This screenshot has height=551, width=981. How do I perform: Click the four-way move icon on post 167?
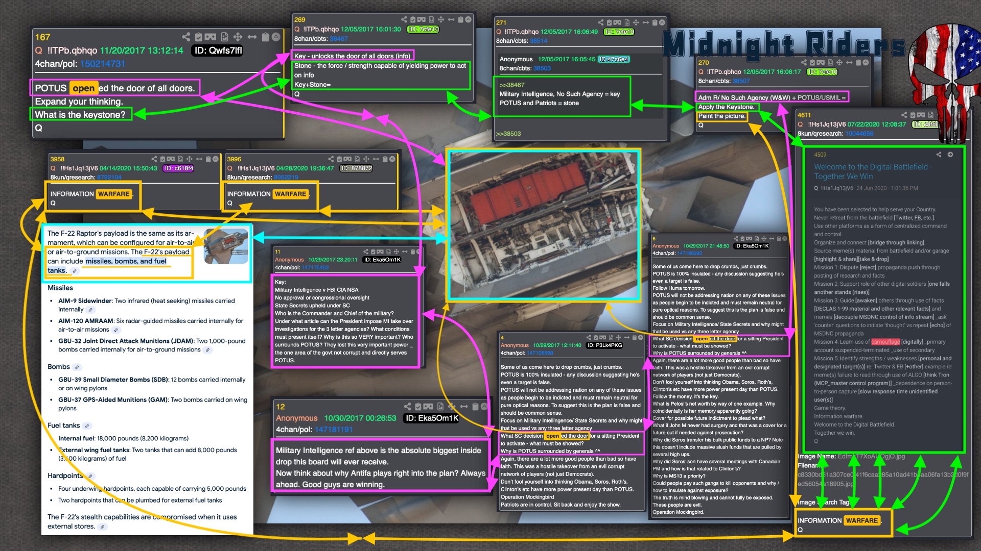(x=238, y=37)
